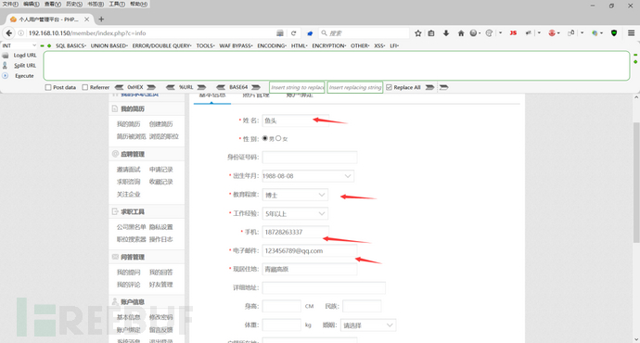This screenshot has width=640, height=343.
Task: Click the left arrow before %URL
Action: point(171,87)
